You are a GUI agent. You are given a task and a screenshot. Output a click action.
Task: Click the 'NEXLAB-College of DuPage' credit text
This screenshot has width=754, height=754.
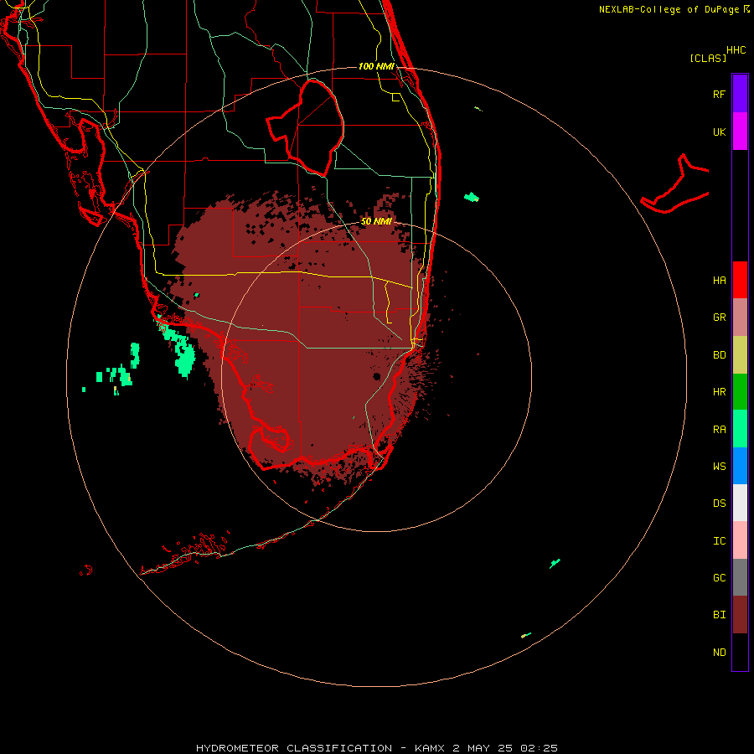(669, 9)
